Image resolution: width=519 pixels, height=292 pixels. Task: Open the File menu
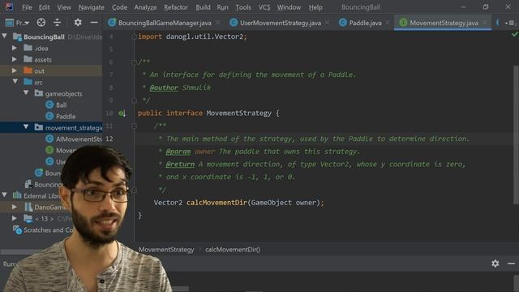click(27, 7)
